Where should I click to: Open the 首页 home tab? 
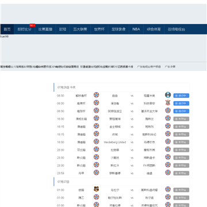coord(7,29)
